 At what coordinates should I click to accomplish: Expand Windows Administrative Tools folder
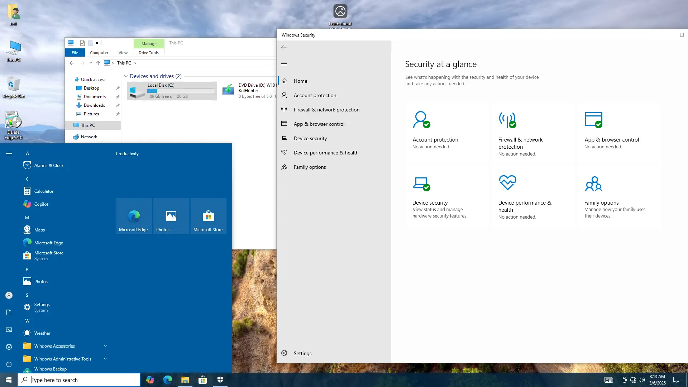pos(105,359)
